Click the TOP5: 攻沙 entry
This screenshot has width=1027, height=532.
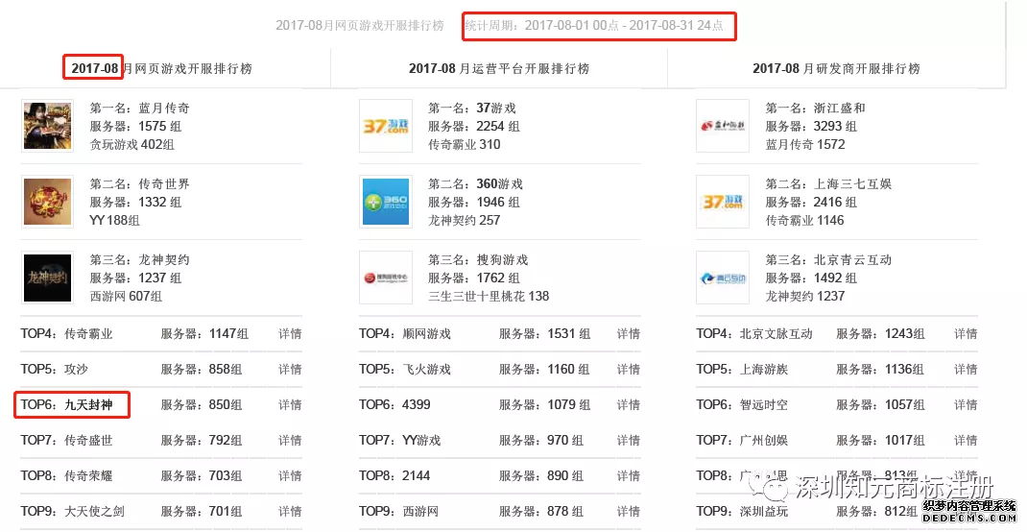click(x=55, y=370)
